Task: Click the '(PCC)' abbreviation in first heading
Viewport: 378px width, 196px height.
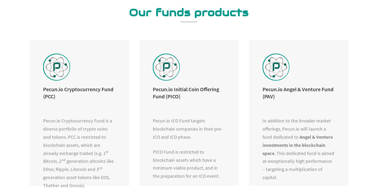Action: tap(49, 97)
